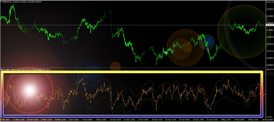Select the 6 May 13:00 time marker
The width and height of the screenshot is (274, 122).
click(241, 120)
